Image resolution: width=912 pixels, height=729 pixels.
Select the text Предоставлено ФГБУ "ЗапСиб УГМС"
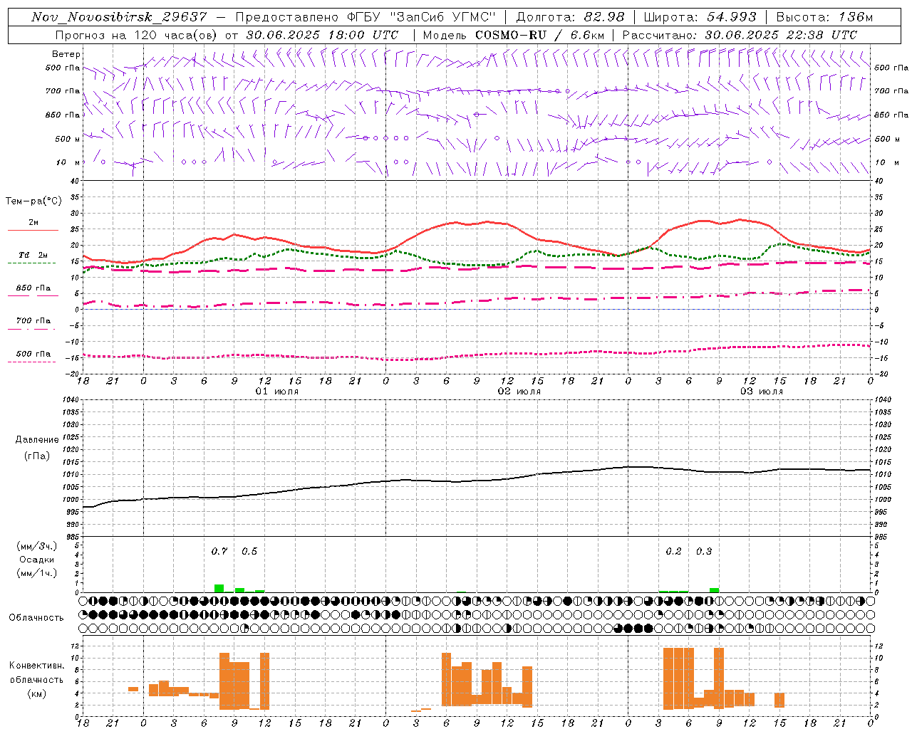pos(365,17)
